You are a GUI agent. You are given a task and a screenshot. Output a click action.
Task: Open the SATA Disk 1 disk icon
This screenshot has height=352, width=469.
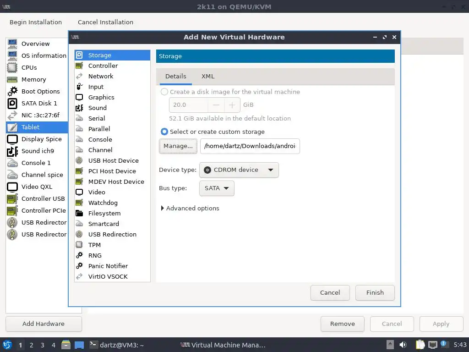[12, 103]
